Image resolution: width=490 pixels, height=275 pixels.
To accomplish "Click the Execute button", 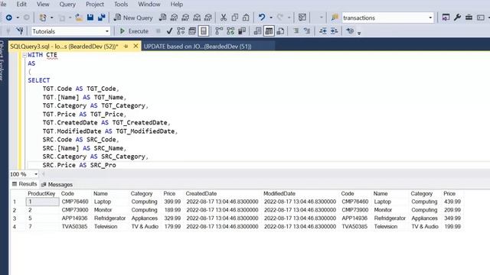I will (x=134, y=31).
